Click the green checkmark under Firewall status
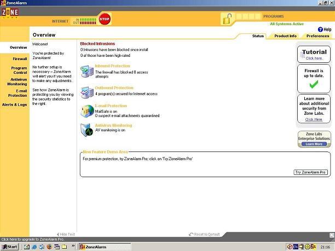Viewport: 335px width, 251px height. [314, 85]
